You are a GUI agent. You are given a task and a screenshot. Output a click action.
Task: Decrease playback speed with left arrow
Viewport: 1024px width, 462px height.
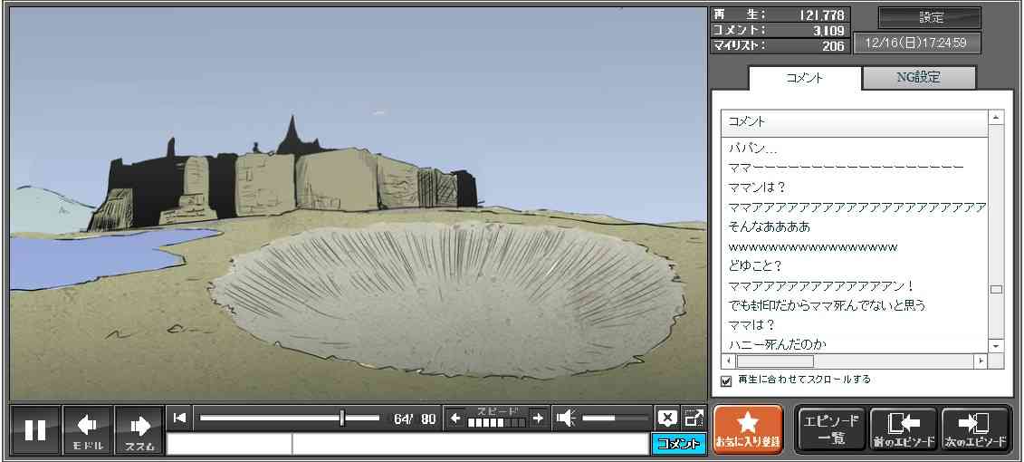[455, 418]
